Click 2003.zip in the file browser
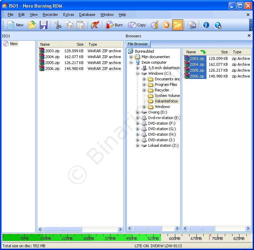 click(x=197, y=59)
